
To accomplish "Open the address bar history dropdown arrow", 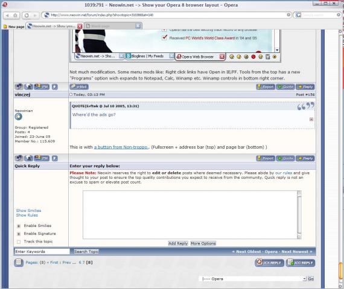I will tap(288, 15).
